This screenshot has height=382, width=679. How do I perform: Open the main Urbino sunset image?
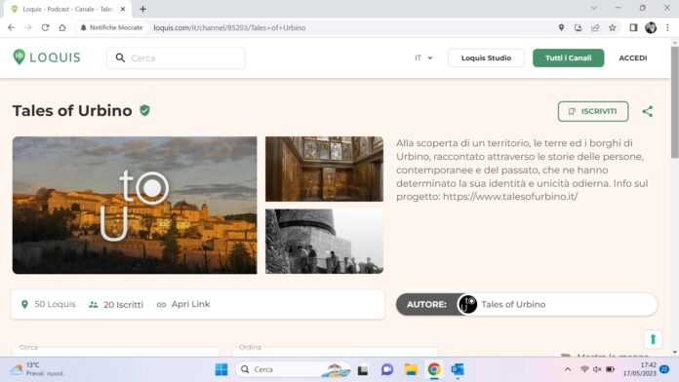pyautogui.click(x=135, y=205)
